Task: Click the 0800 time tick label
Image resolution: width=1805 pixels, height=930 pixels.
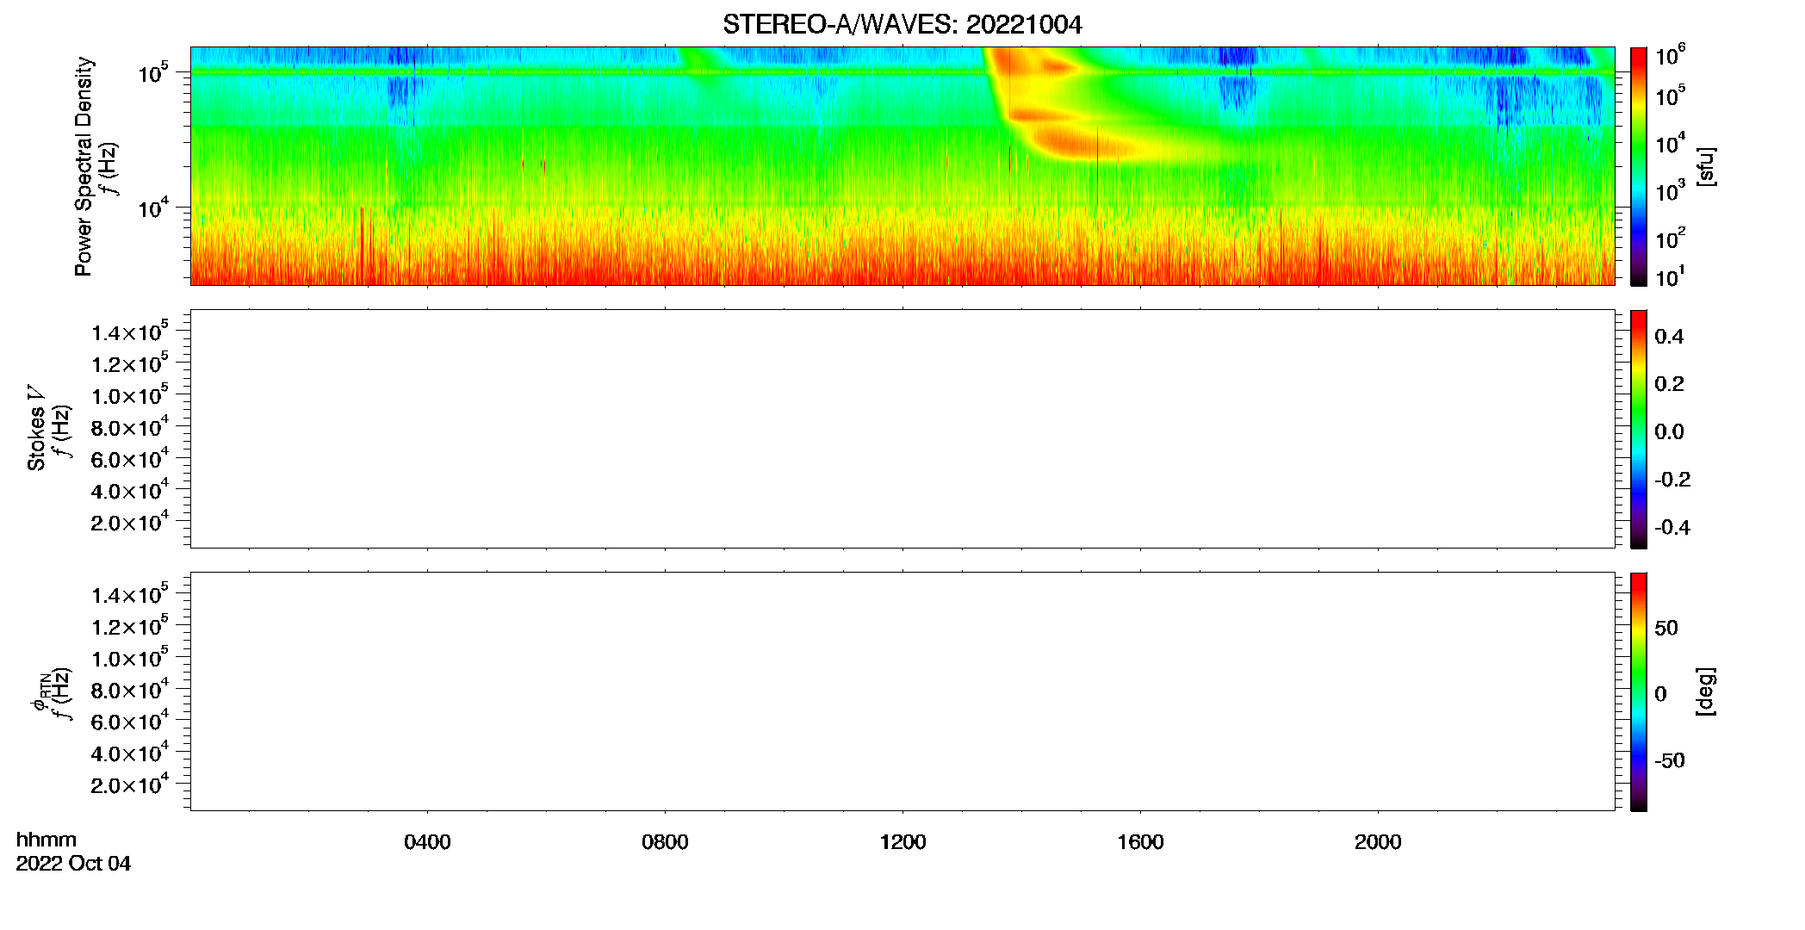Action: (665, 842)
